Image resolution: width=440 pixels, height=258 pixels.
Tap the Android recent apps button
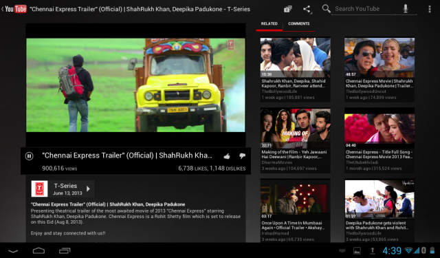click(65, 250)
